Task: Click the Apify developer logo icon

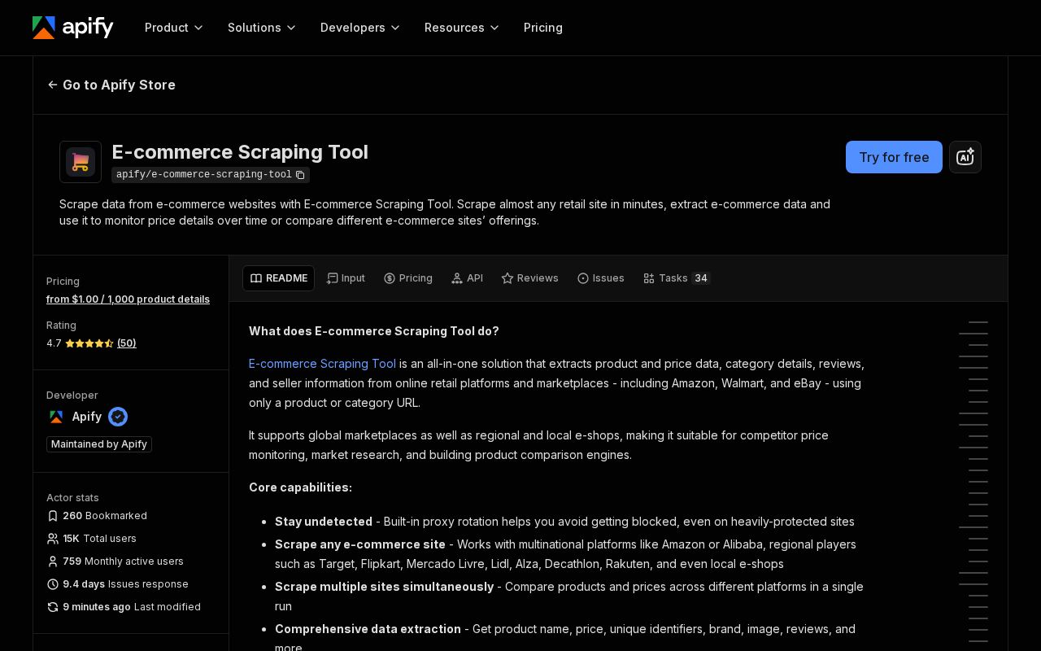Action: (56, 417)
